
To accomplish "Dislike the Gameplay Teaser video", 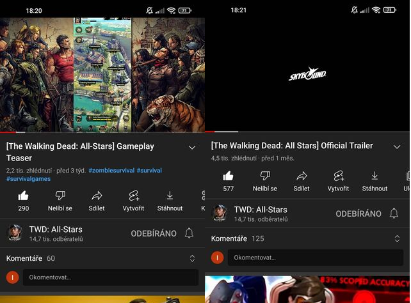I will coord(60,196).
